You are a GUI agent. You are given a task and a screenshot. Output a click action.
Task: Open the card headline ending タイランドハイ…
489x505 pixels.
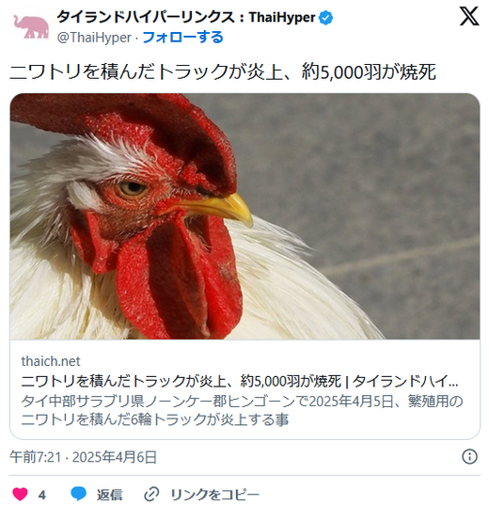[240, 381]
